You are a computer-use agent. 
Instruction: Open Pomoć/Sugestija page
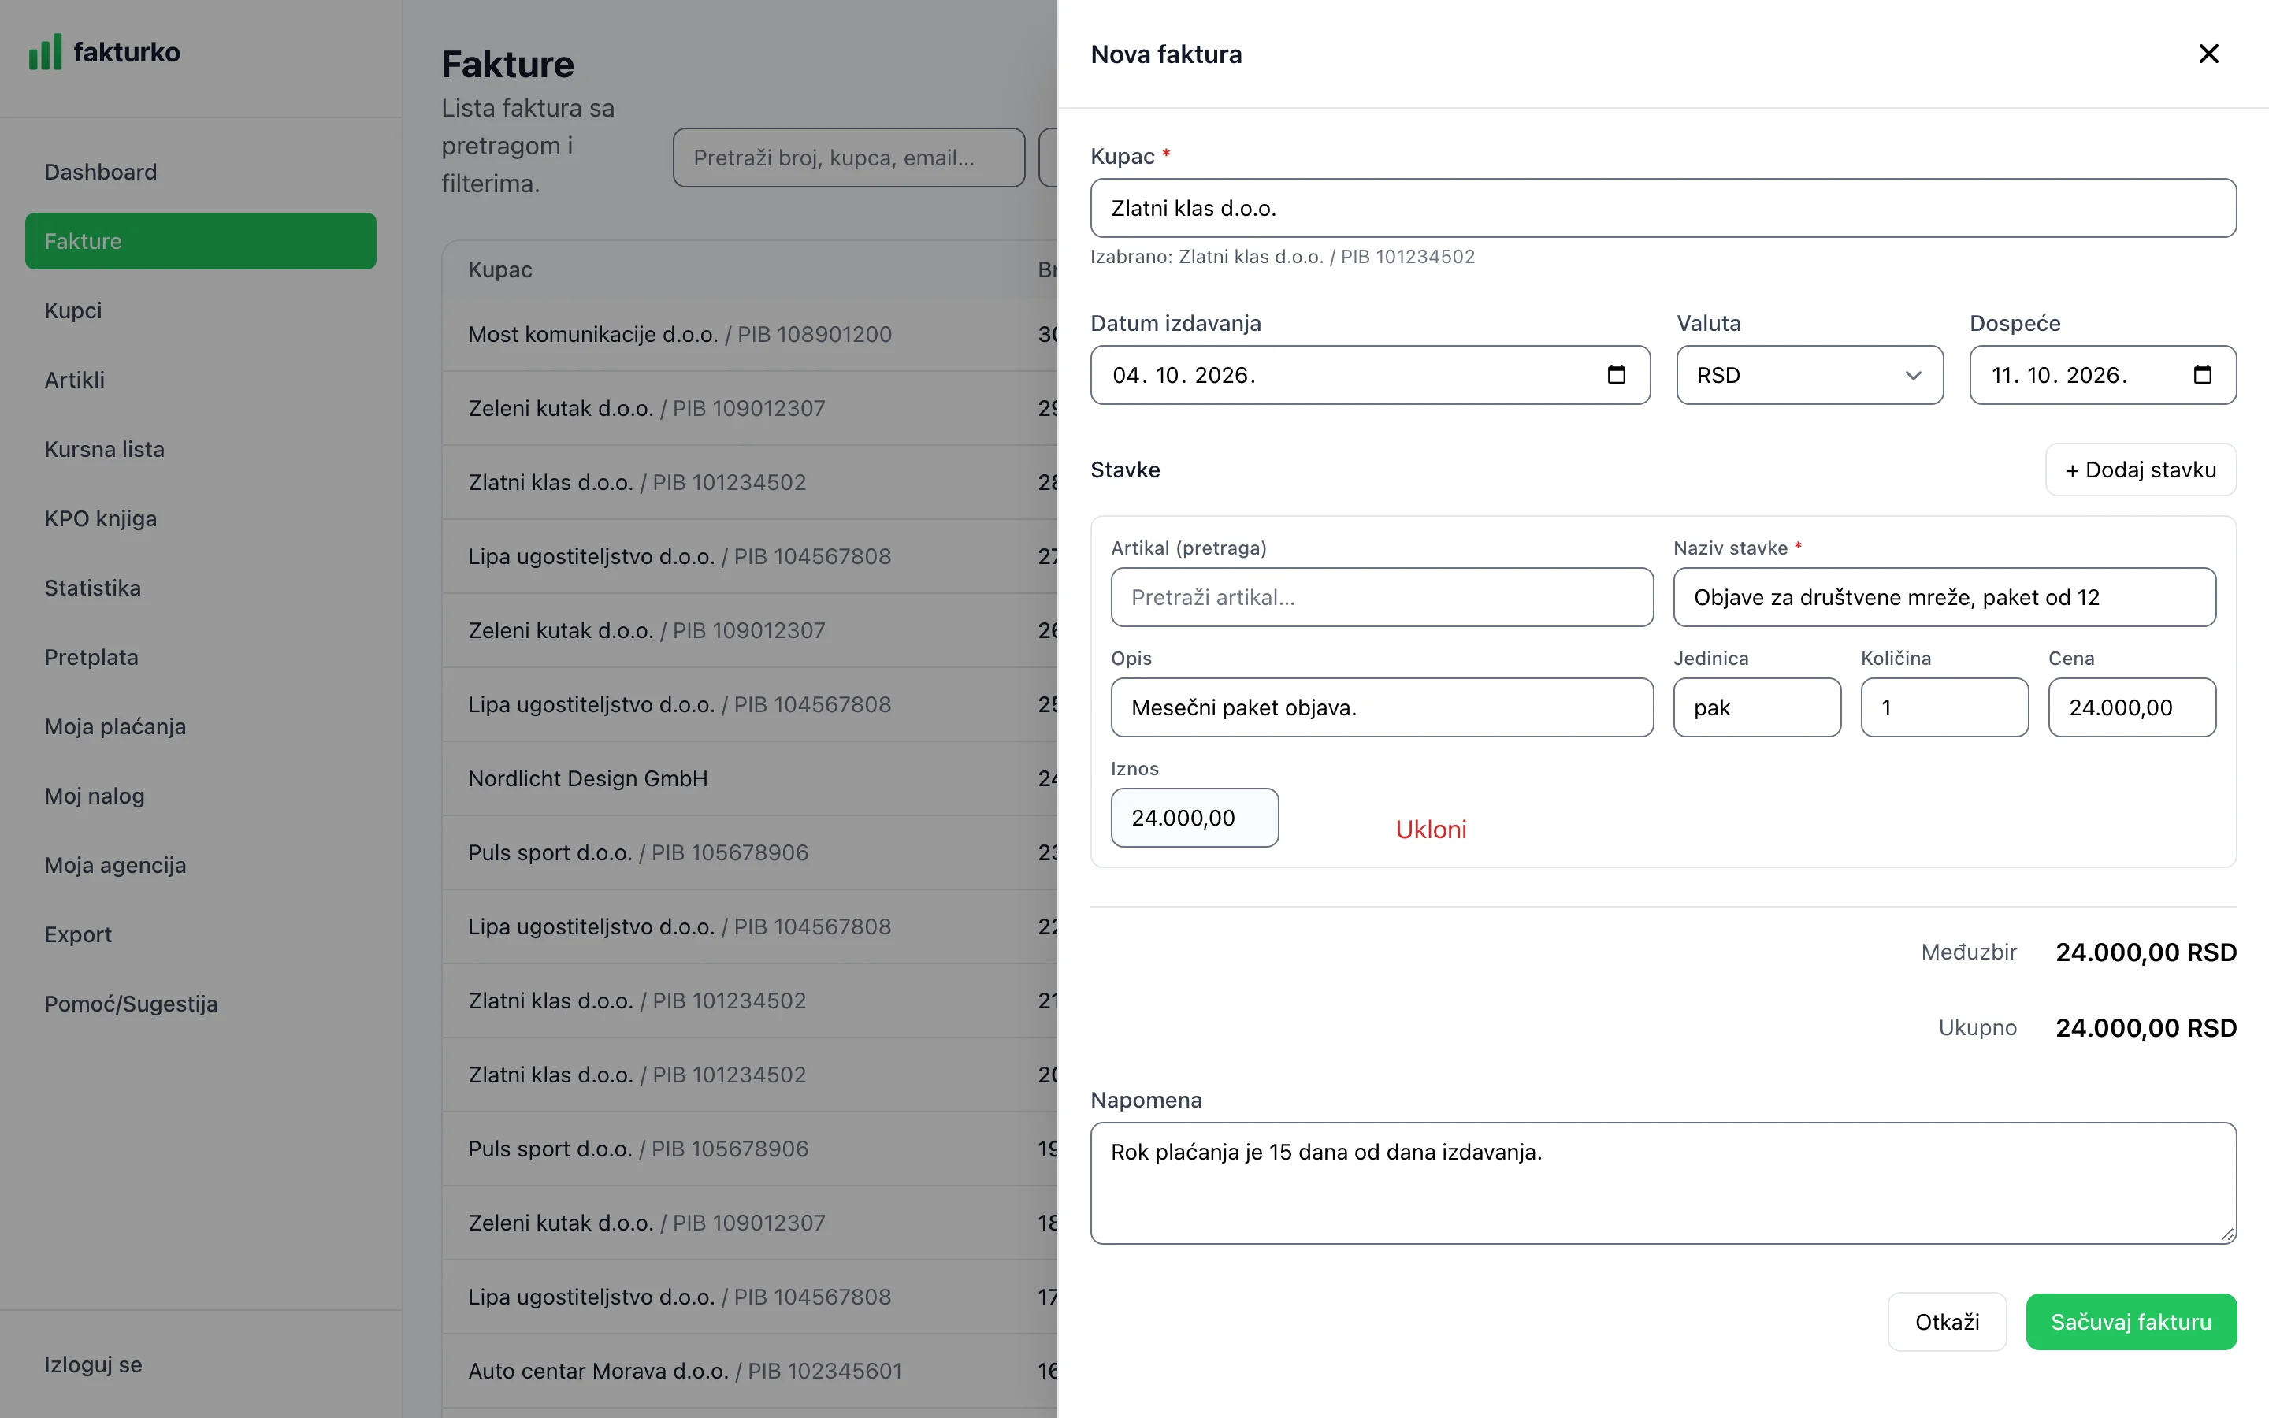click(x=201, y=1004)
